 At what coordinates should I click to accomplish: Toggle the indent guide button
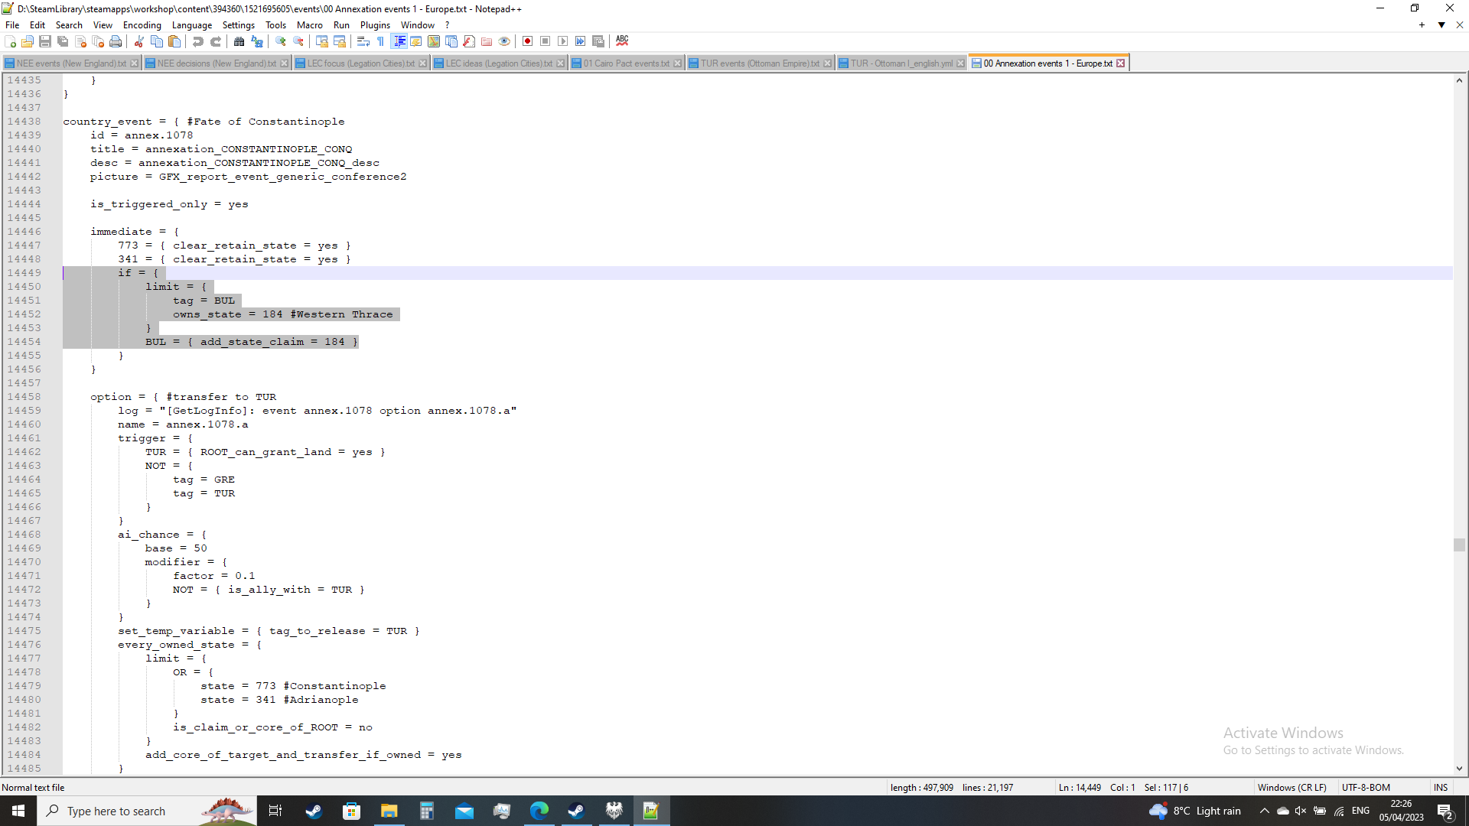tap(399, 41)
